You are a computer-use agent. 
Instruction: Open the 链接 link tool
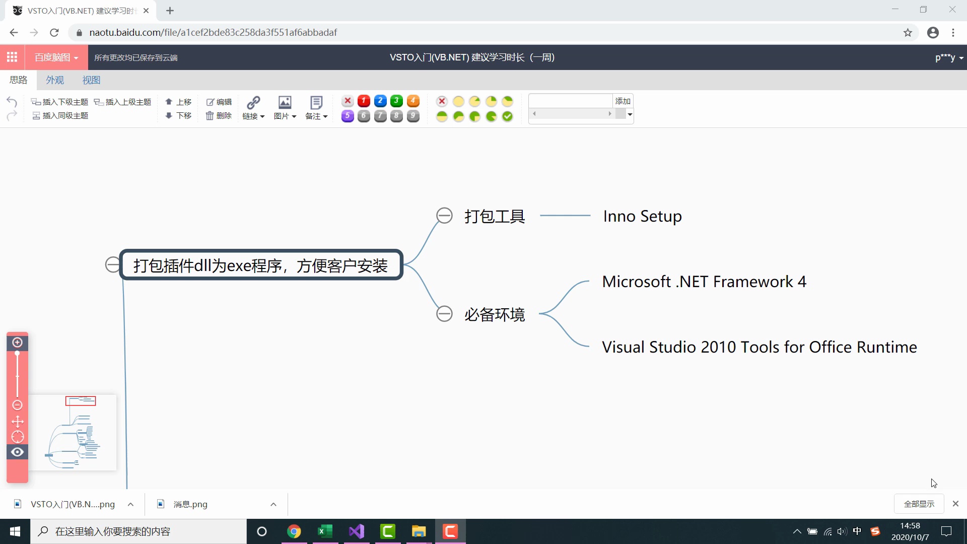253,109
